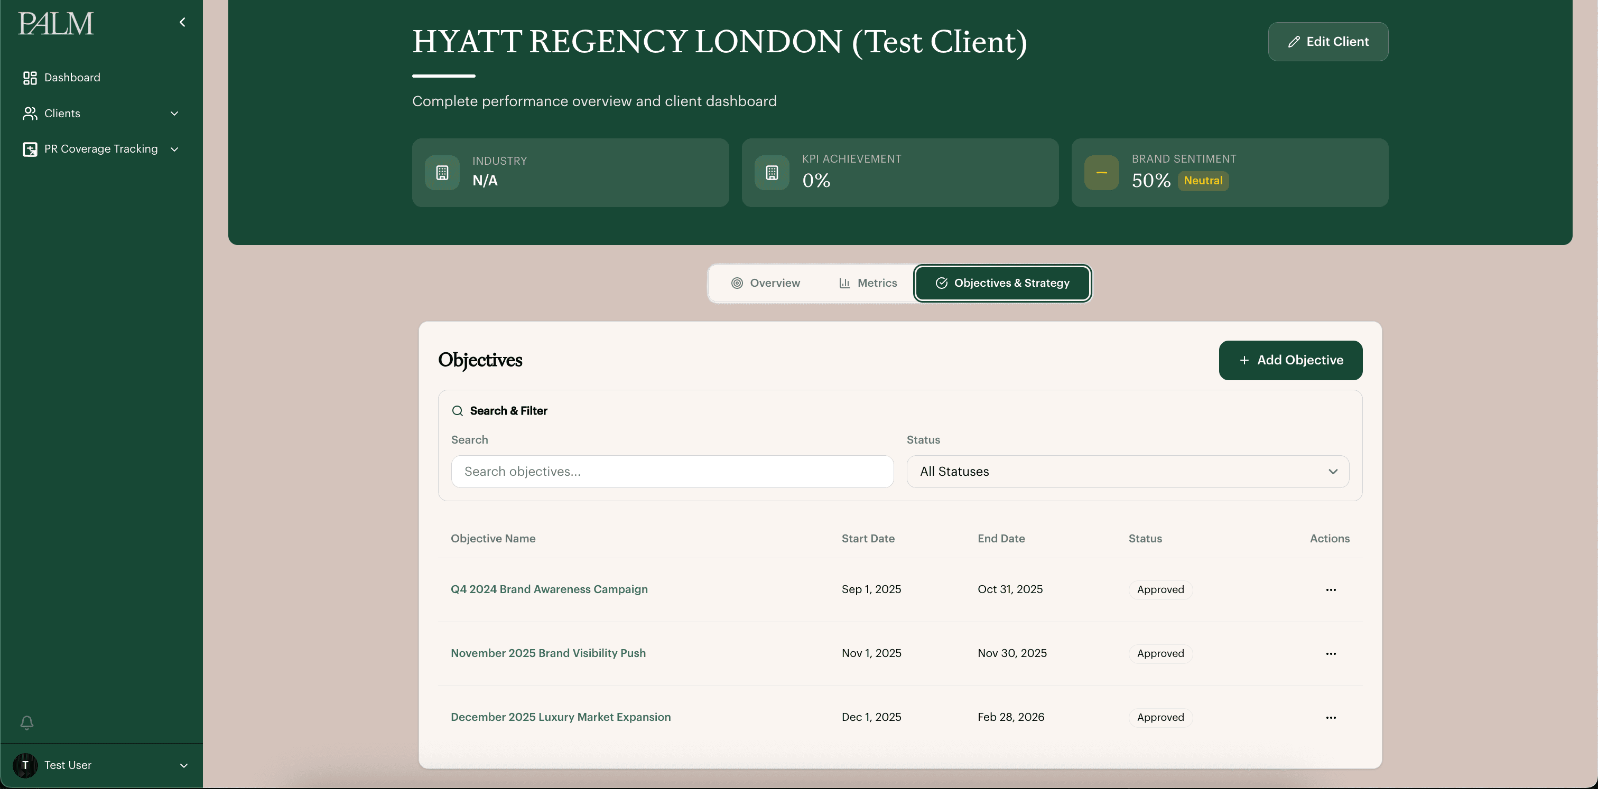Click the KPI Achievement building icon
This screenshot has height=789, width=1598.
pos(772,172)
